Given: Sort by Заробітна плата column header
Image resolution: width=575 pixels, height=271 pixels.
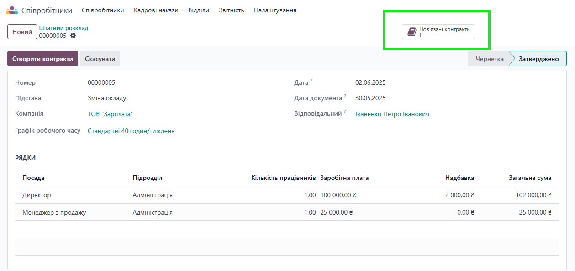Looking at the screenshot, I should pyautogui.click(x=344, y=178).
